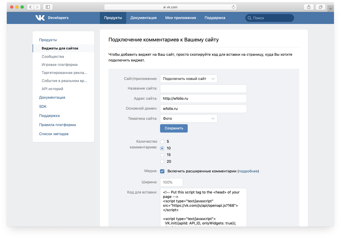Click the VK logo icon

coord(40,18)
